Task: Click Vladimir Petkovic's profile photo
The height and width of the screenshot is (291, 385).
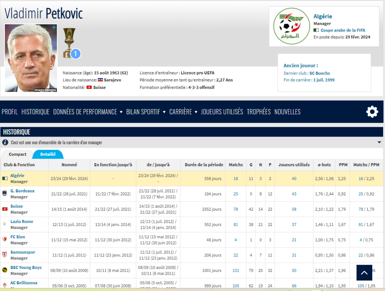Action: coord(31,58)
